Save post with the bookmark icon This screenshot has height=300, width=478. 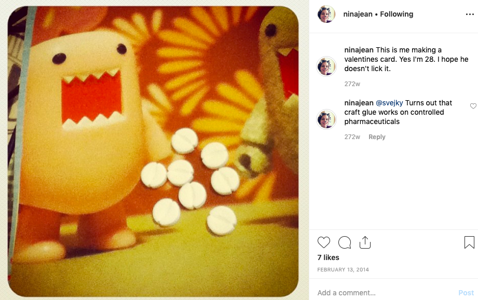[469, 242]
